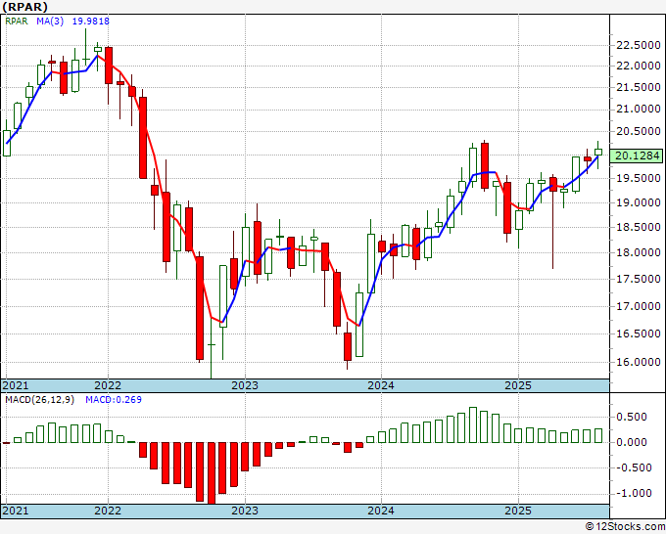Viewport: 666px width, 534px height.
Task: Click the 19.5000 price axis label
Action: [x=639, y=179]
